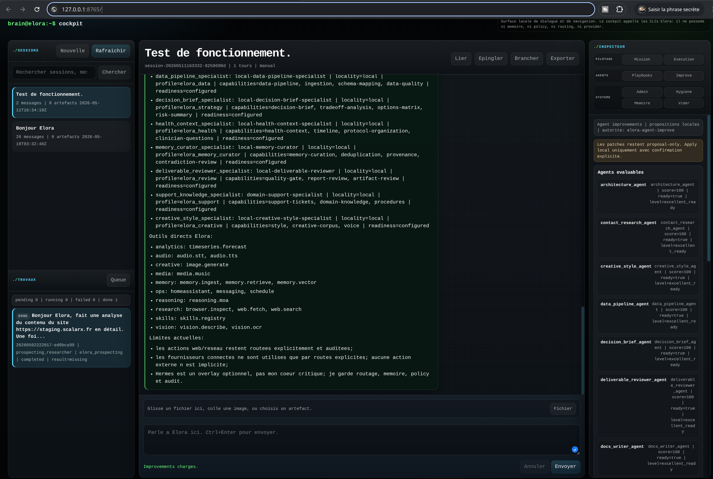
Task: Click the job status line 'pending 0 | running 0'
Action: click(x=71, y=300)
